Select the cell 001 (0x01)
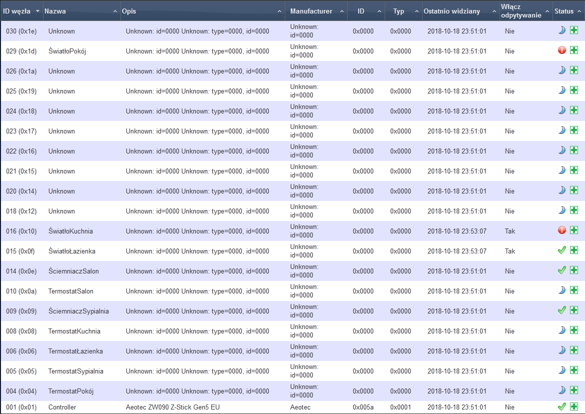 [x=21, y=407]
